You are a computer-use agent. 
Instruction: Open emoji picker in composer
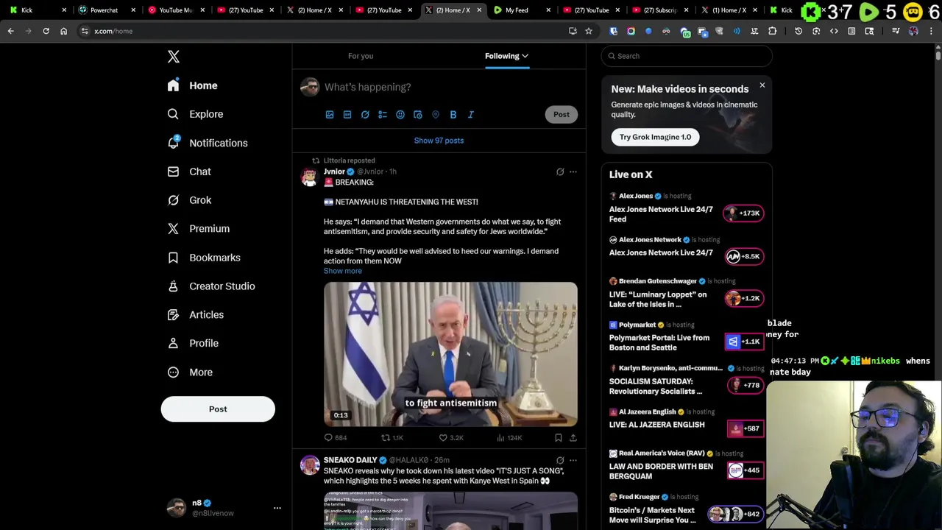point(400,115)
